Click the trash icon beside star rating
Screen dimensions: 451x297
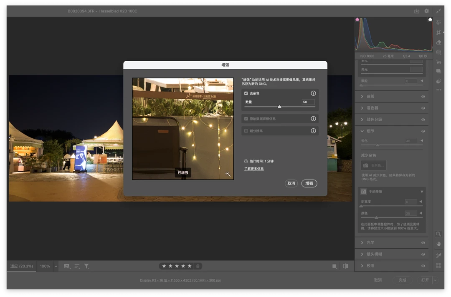tap(198, 266)
